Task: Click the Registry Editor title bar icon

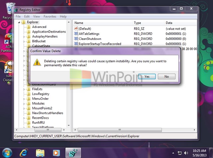Action: tap(16, 10)
